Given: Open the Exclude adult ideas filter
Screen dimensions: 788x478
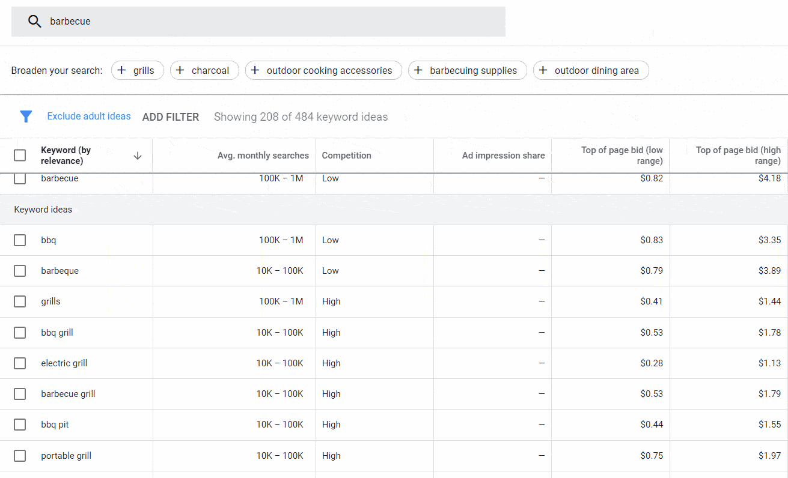Looking at the screenshot, I should tap(88, 116).
